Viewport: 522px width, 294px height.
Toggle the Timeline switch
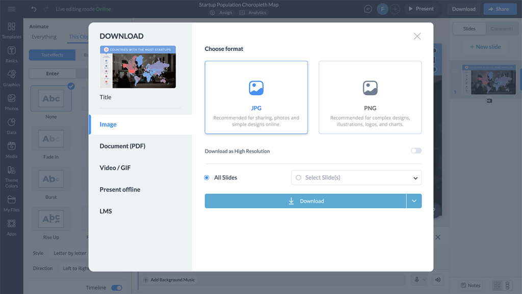click(x=117, y=288)
